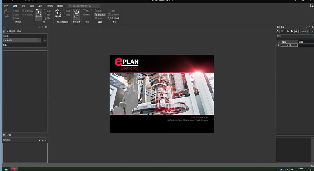Open the 与功能 dropdown in properties panel
Image resolution: width=314 pixels, height=171 pixels.
tap(304, 31)
